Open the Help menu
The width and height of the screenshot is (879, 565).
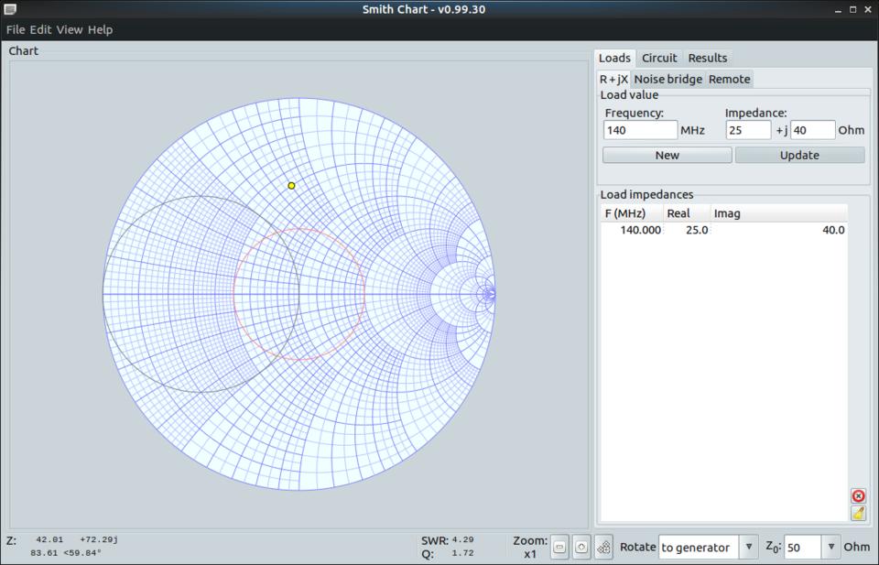100,29
